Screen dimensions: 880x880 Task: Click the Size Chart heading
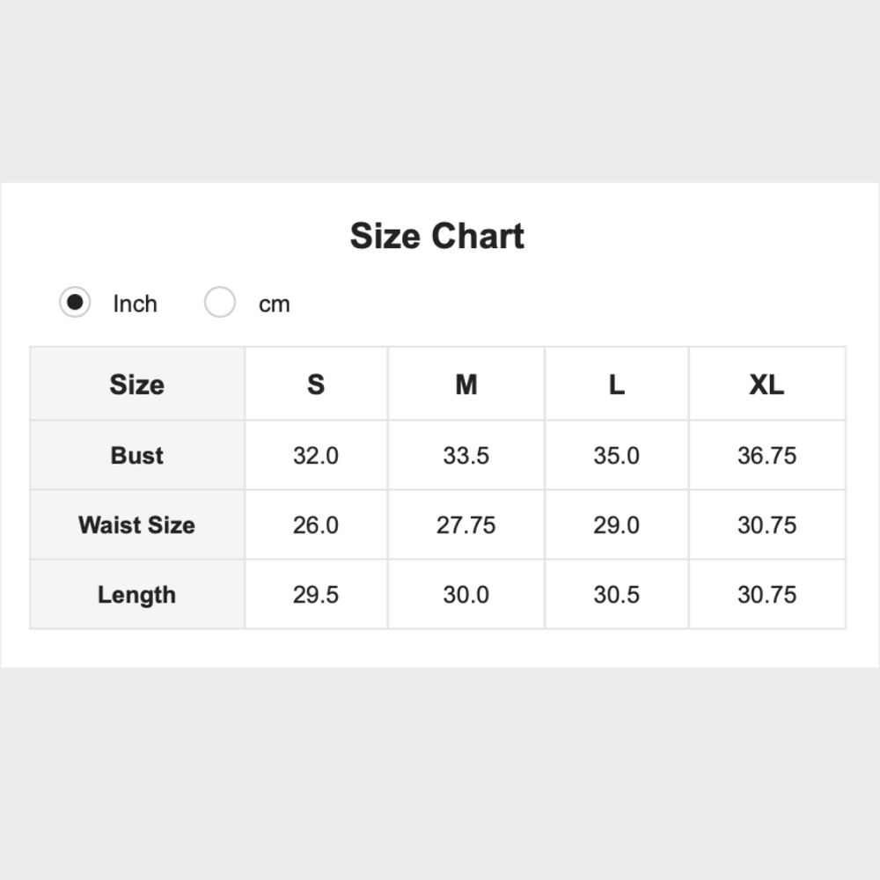[x=437, y=236]
